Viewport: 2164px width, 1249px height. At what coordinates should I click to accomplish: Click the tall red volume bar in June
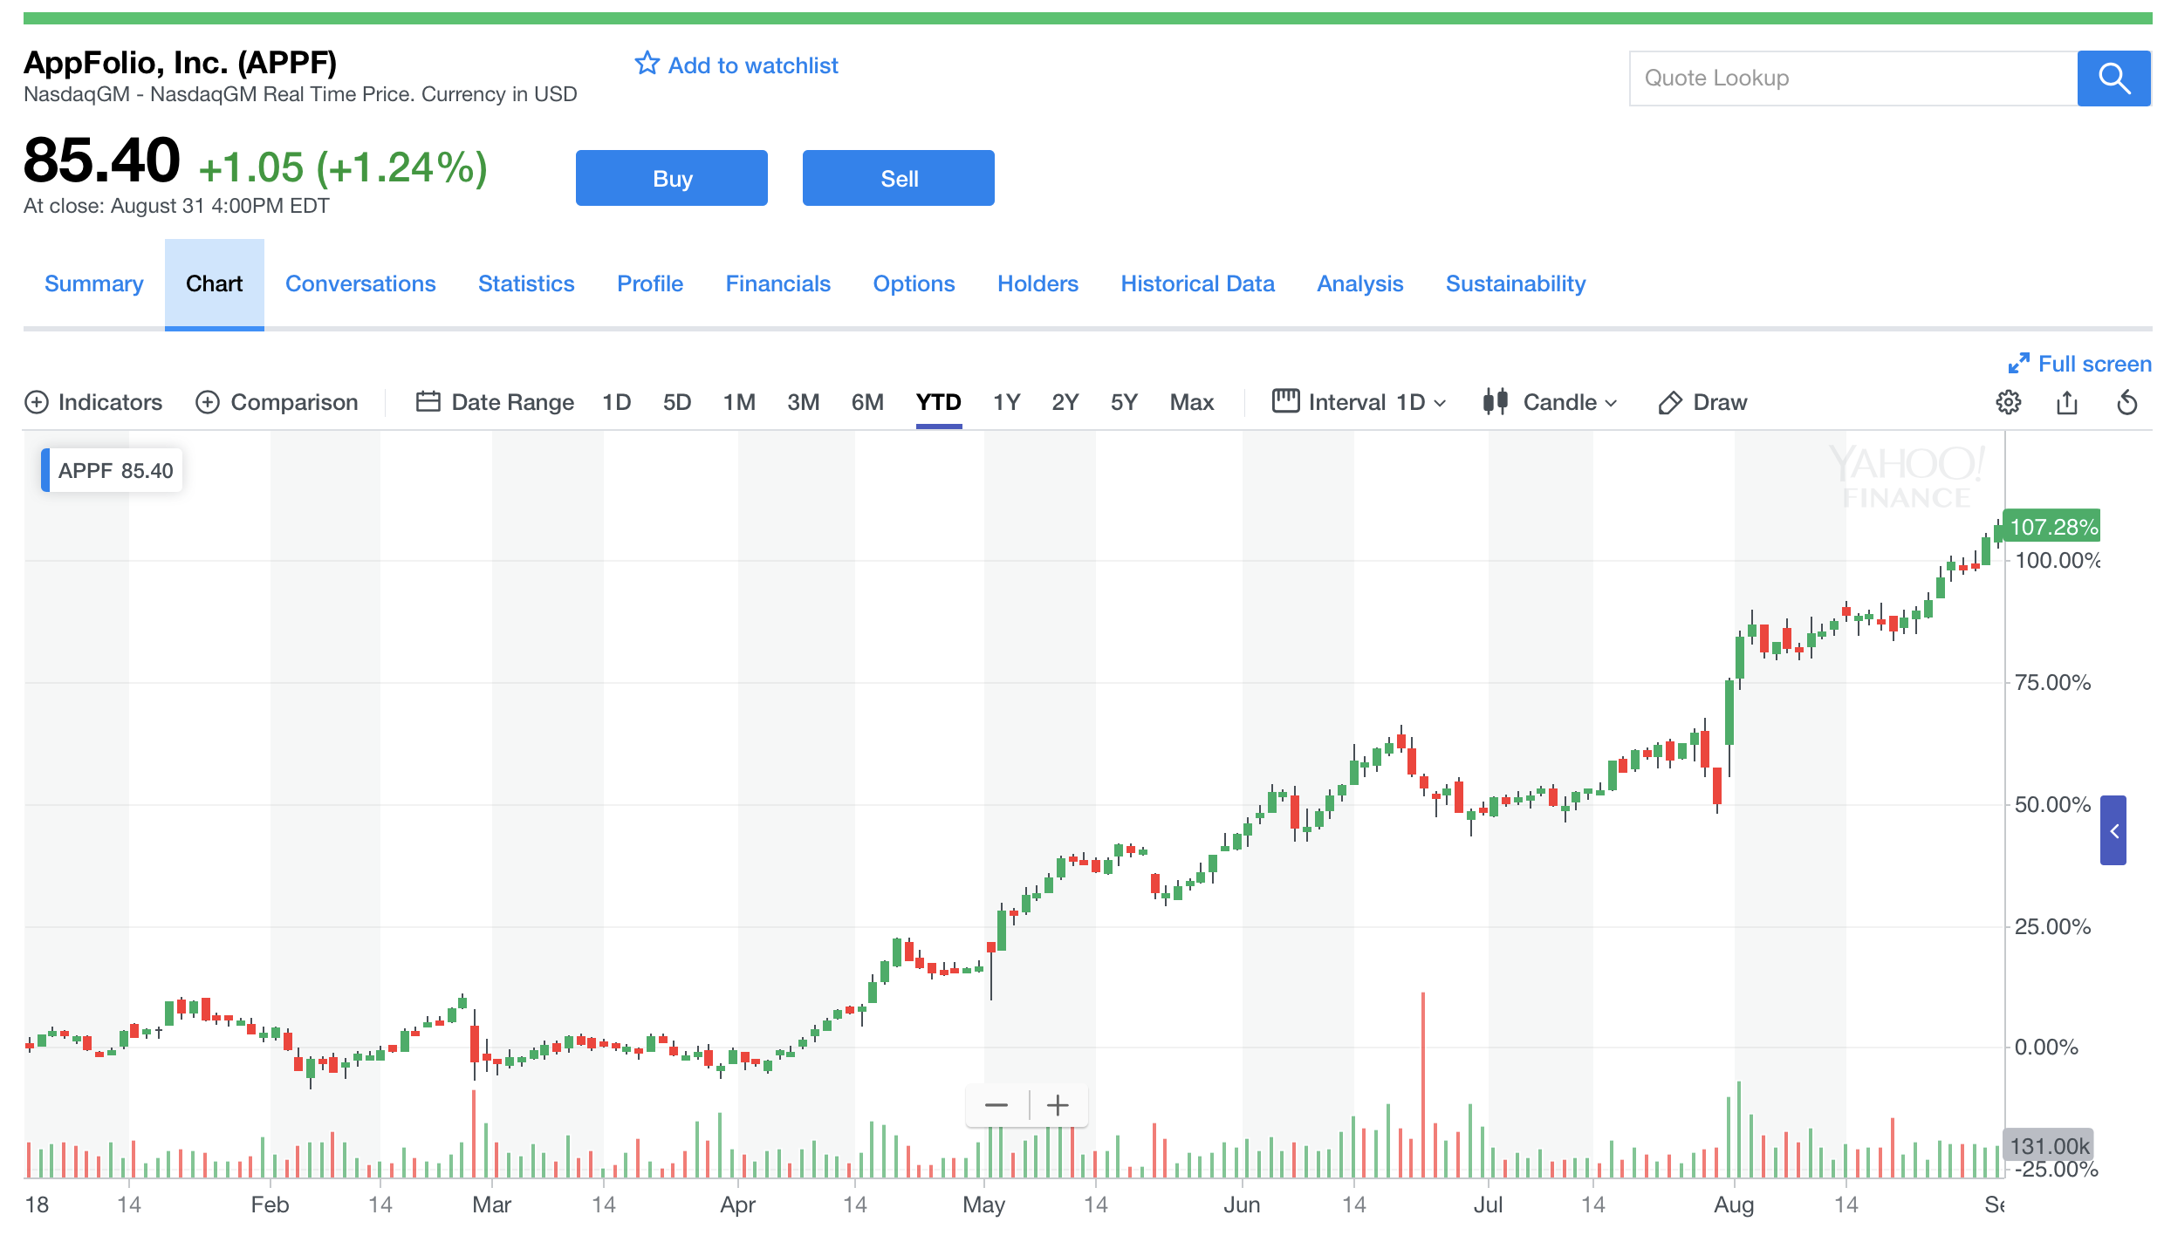pos(1423,1084)
